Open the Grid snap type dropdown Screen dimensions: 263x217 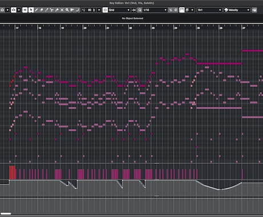(119, 10)
